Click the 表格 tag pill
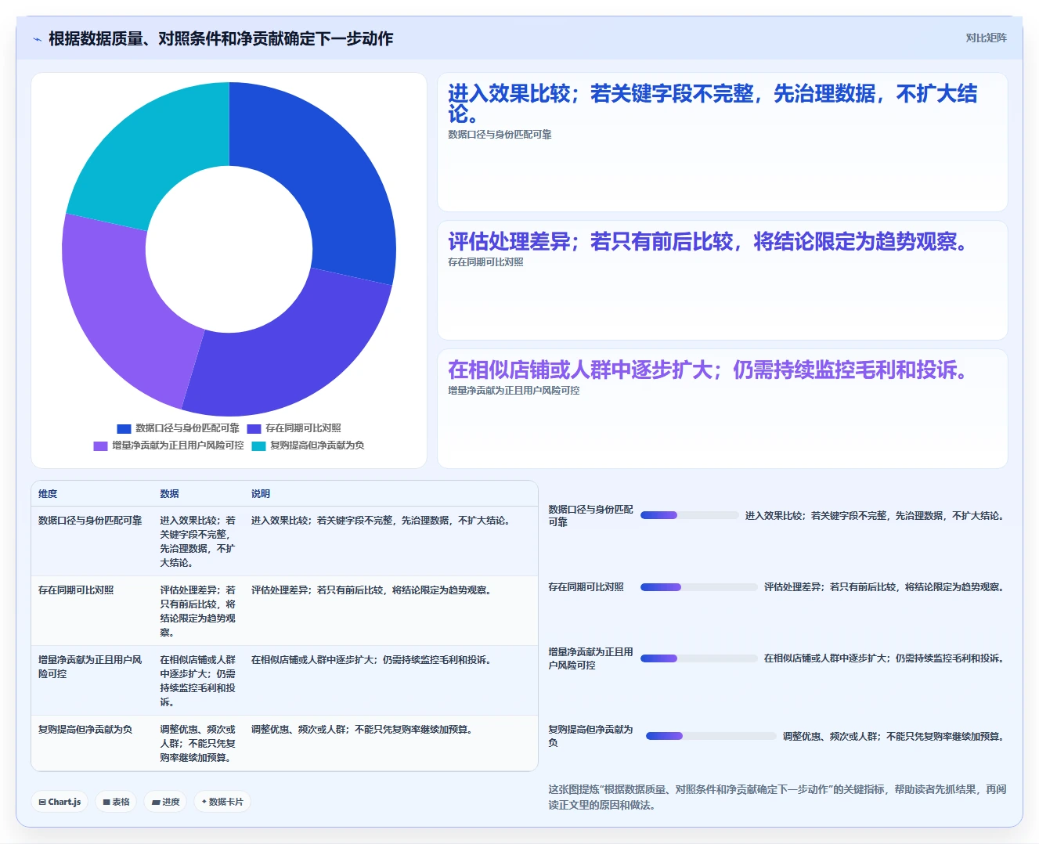 coord(116,802)
